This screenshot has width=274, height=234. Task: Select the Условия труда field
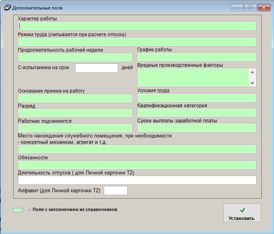pyautogui.click(x=197, y=98)
